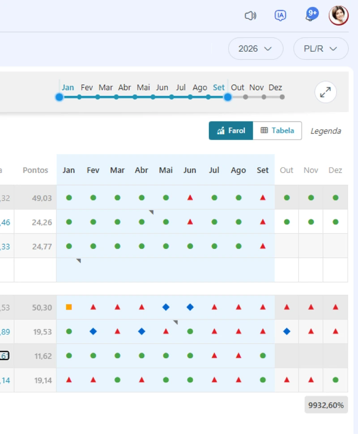358x434 pixels.
Task: Open the PL/R dropdown
Action: [x=321, y=48]
